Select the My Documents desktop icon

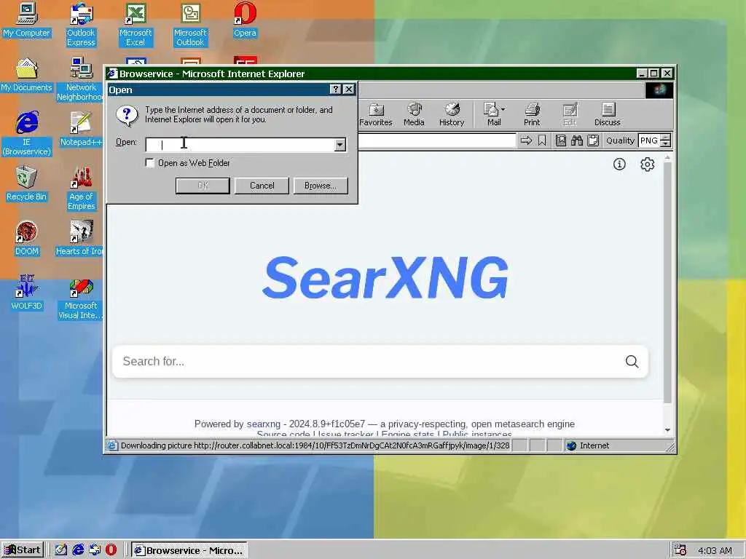click(x=27, y=75)
